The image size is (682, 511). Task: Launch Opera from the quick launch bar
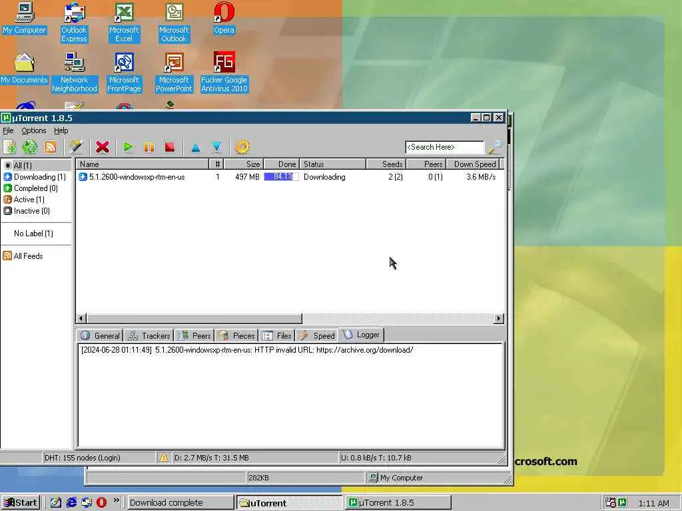(x=101, y=502)
